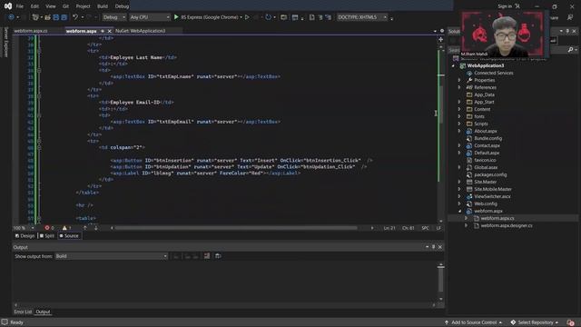Click the Navigate Backward circle arrow icon
This screenshot has width=581, height=327.
pos(11,17)
